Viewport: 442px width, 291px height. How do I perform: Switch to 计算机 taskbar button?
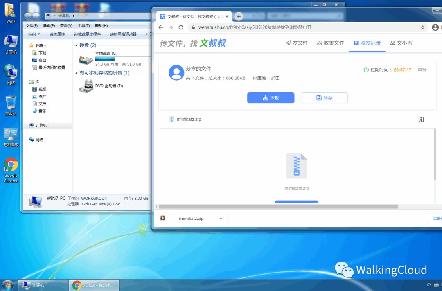click(x=43, y=285)
